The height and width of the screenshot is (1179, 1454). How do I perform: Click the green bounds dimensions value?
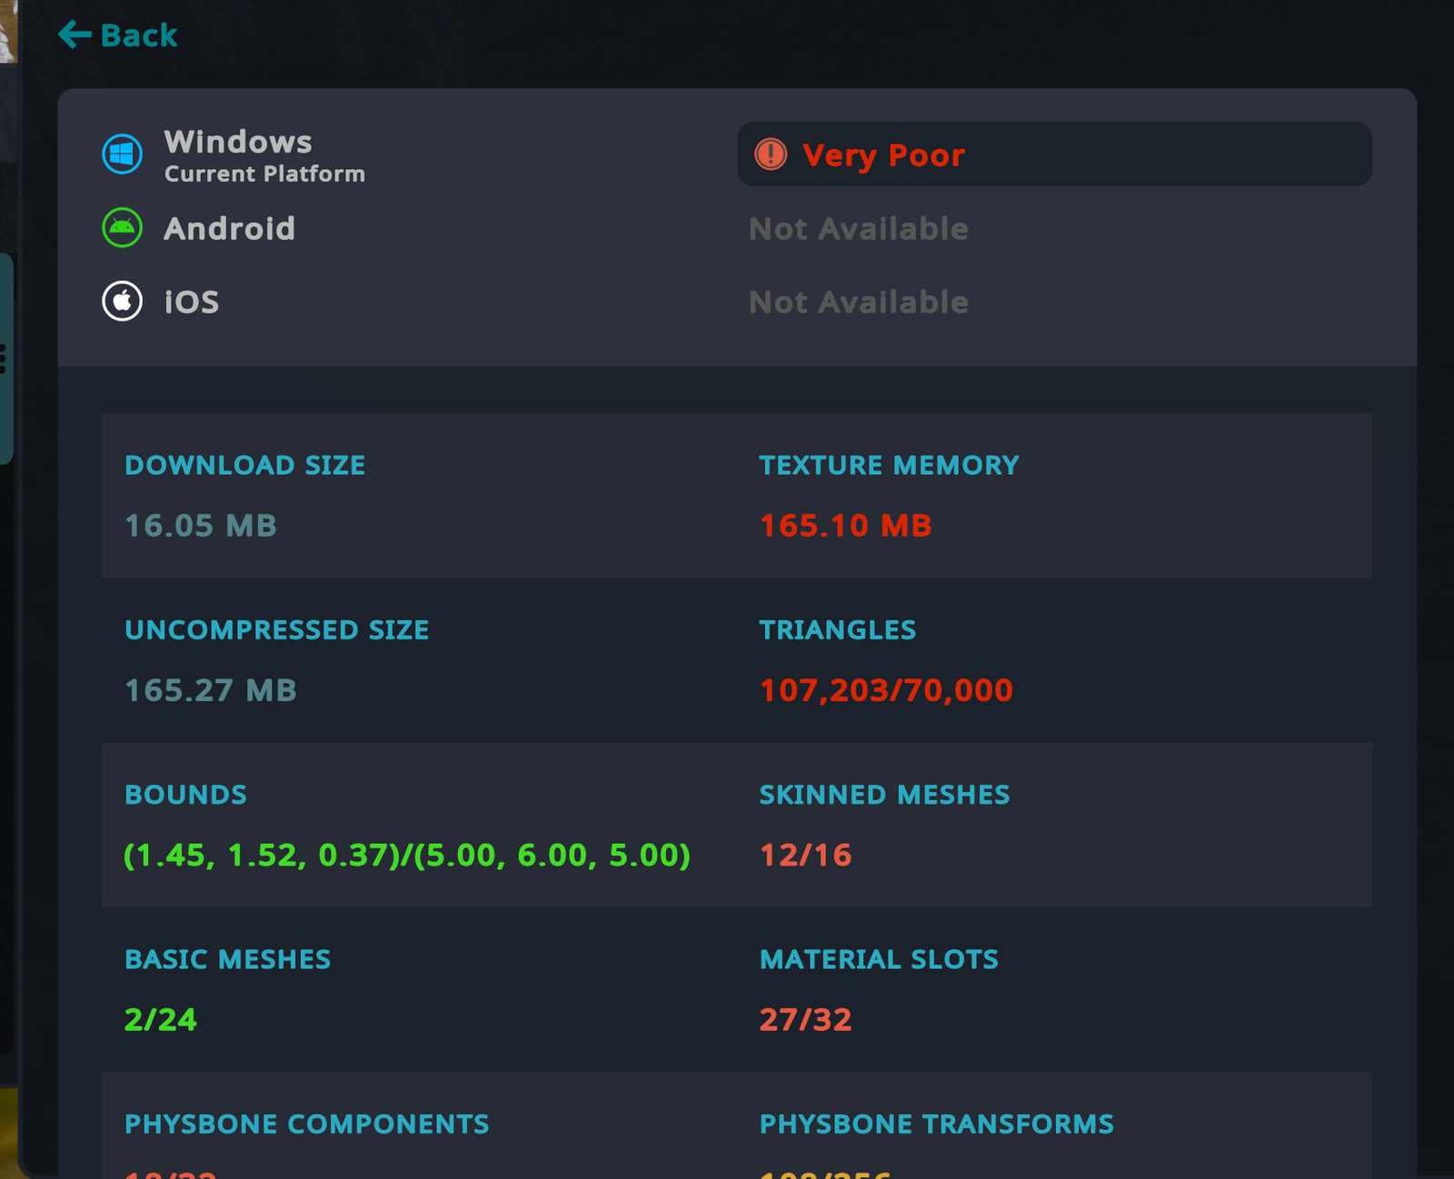(x=406, y=855)
